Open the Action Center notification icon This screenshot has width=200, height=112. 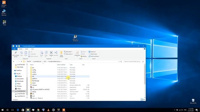(x=197, y=110)
